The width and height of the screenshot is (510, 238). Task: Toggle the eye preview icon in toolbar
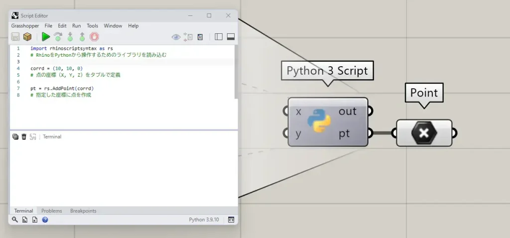click(x=176, y=37)
